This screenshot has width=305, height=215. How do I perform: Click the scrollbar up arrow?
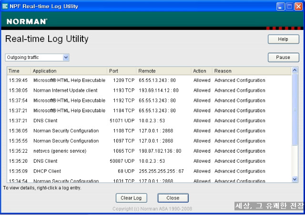295,70
